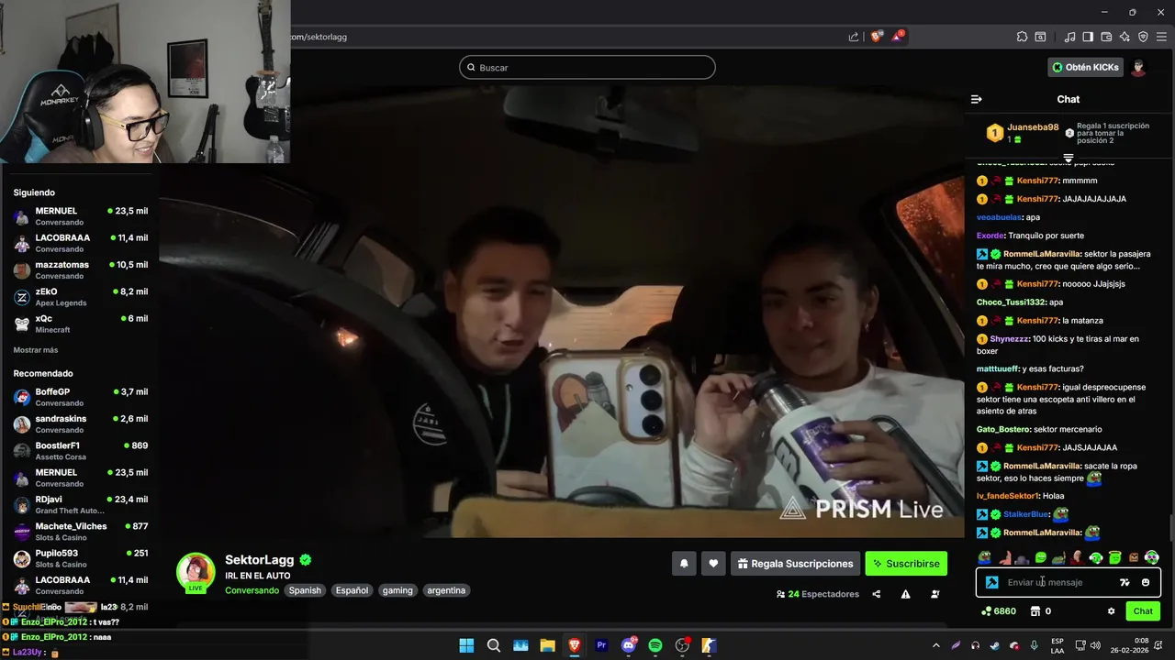Select the gaming tag

click(x=397, y=590)
